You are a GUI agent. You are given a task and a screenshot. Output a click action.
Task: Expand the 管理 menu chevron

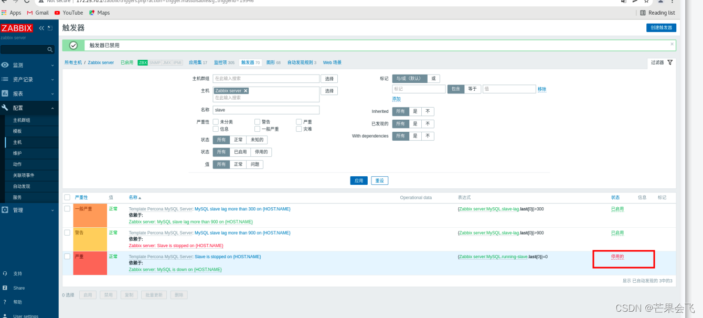tap(52, 210)
